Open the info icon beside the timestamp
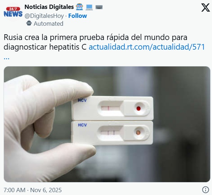The height and width of the screenshot is (195, 212). click(206, 189)
